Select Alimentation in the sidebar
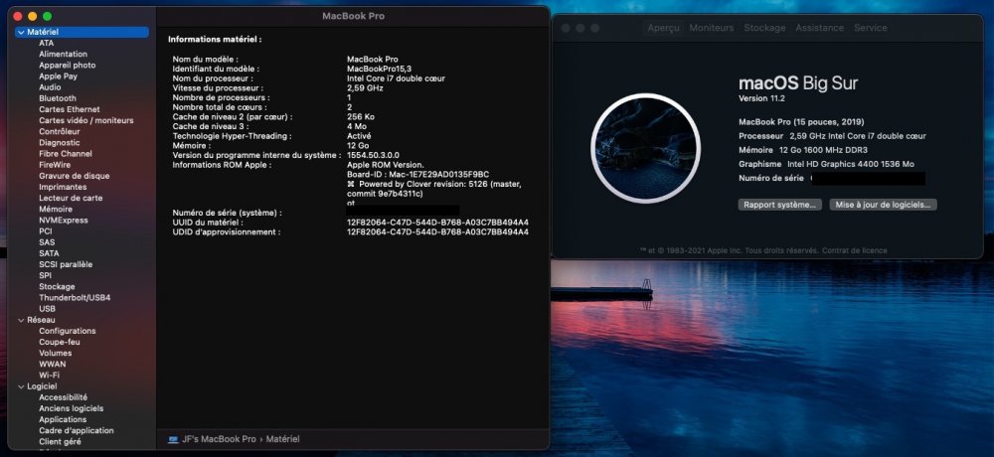The image size is (994, 457). pyautogui.click(x=63, y=54)
